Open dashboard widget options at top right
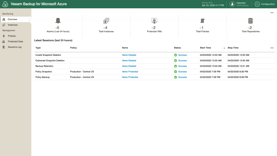Image resolution: width=277 pixels, height=156 pixels. pyautogui.click(x=272, y=13)
